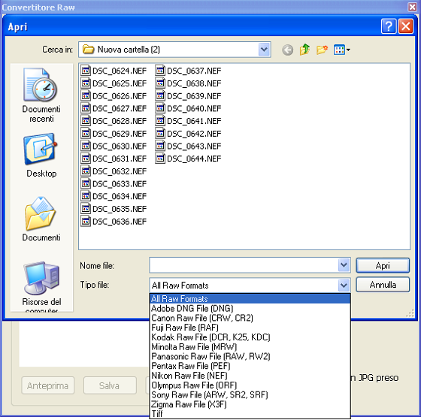Choose Kodak Raw File (DCR, K25, KDC)
Screen dimensions: 421x420
click(x=250, y=337)
